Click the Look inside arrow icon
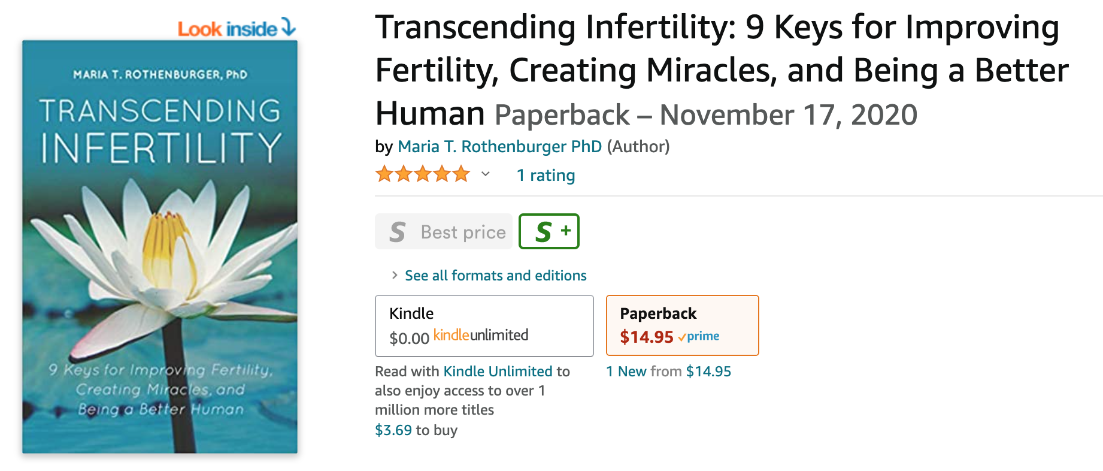The image size is (1103, 471). click(289, 27)
